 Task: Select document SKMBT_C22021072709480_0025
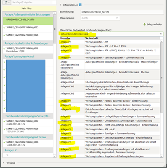[28, 29]
